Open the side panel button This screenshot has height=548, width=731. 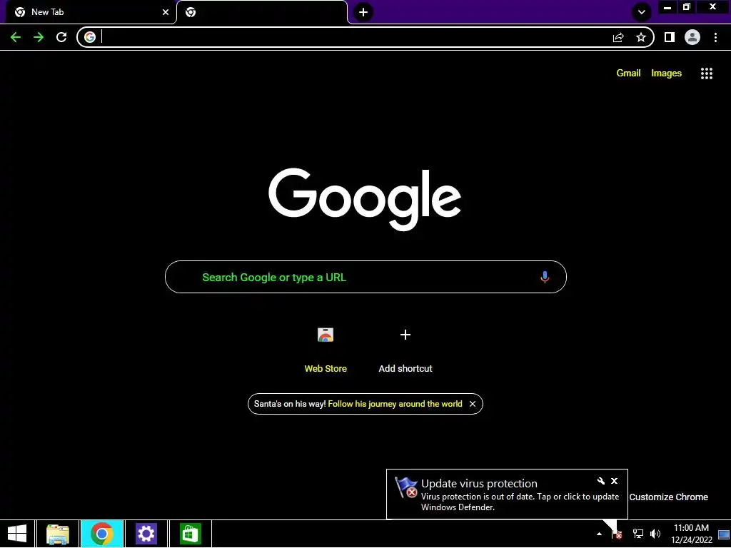tap(670, 37)
